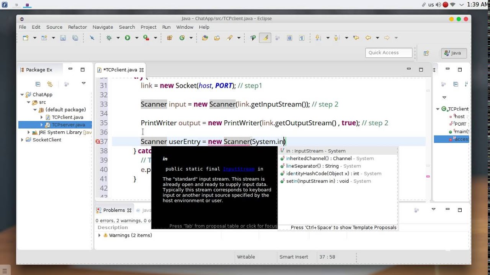Open the Source menu
490x275 pixels.
pyautogui.click(x=54, y=27)
